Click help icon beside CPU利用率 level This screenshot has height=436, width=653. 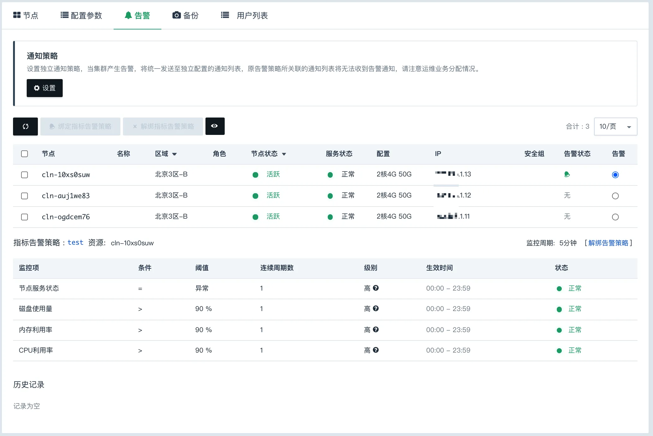[376, 350]
